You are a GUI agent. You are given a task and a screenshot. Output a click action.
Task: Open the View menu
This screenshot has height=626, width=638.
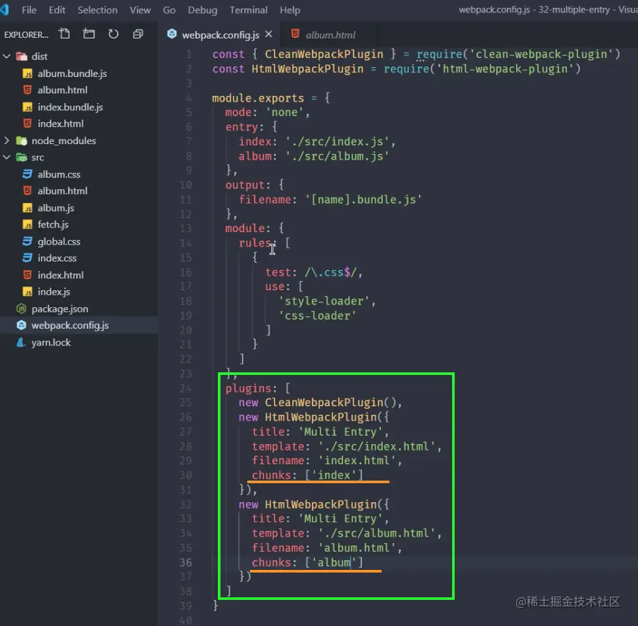click(140, 10)
